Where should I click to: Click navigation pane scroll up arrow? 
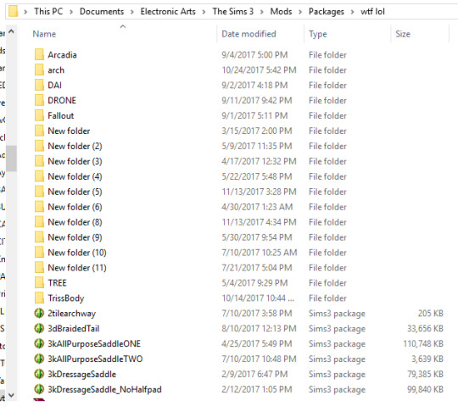coord(11,31)
